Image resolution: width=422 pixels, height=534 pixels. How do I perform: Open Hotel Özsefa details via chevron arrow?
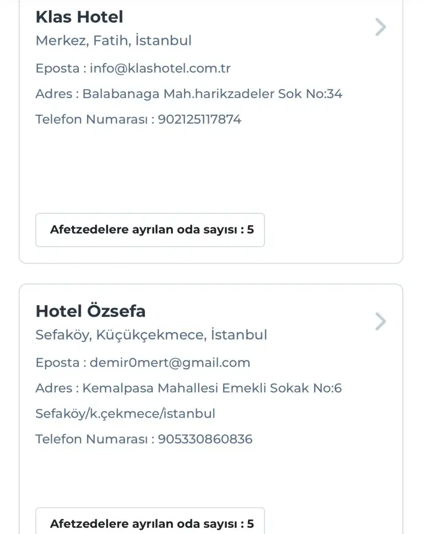(381, 322)
